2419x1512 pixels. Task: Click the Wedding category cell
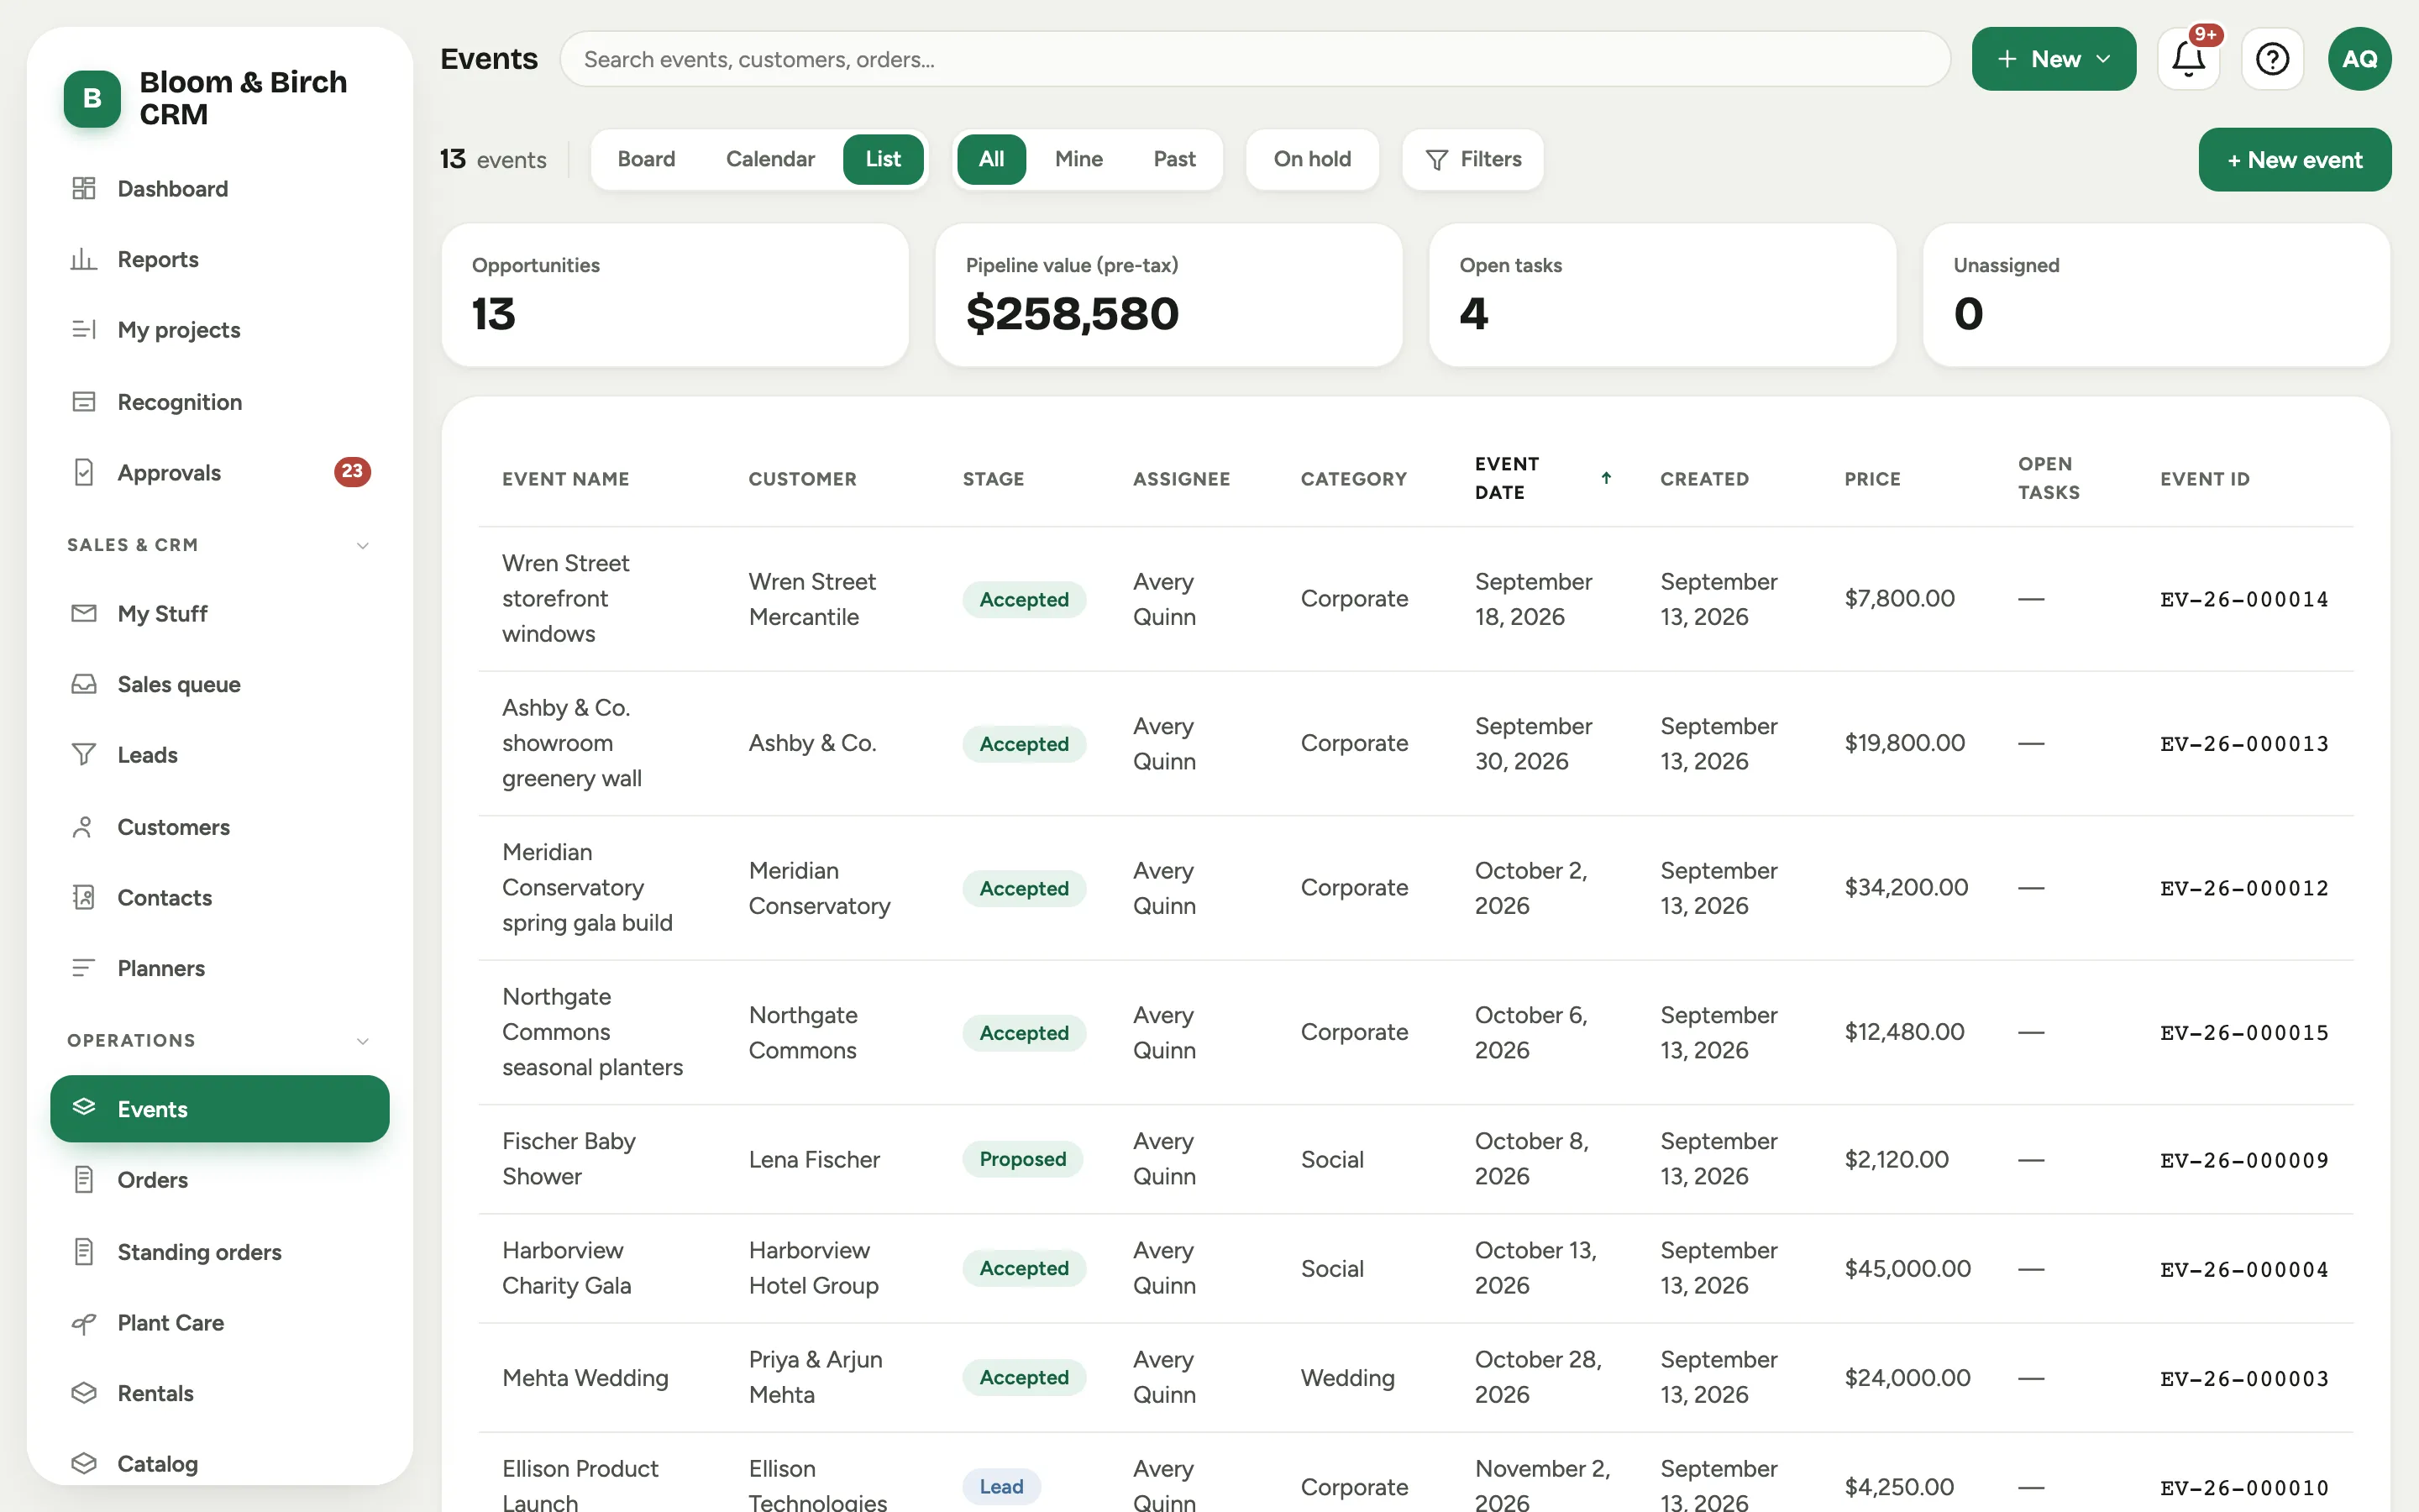click(x=1347, y=1377)
